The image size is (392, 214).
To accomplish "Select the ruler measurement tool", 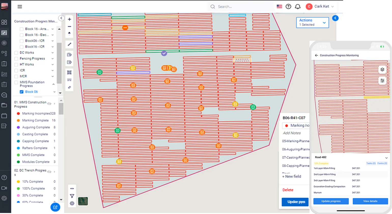I will coord(69,87).
